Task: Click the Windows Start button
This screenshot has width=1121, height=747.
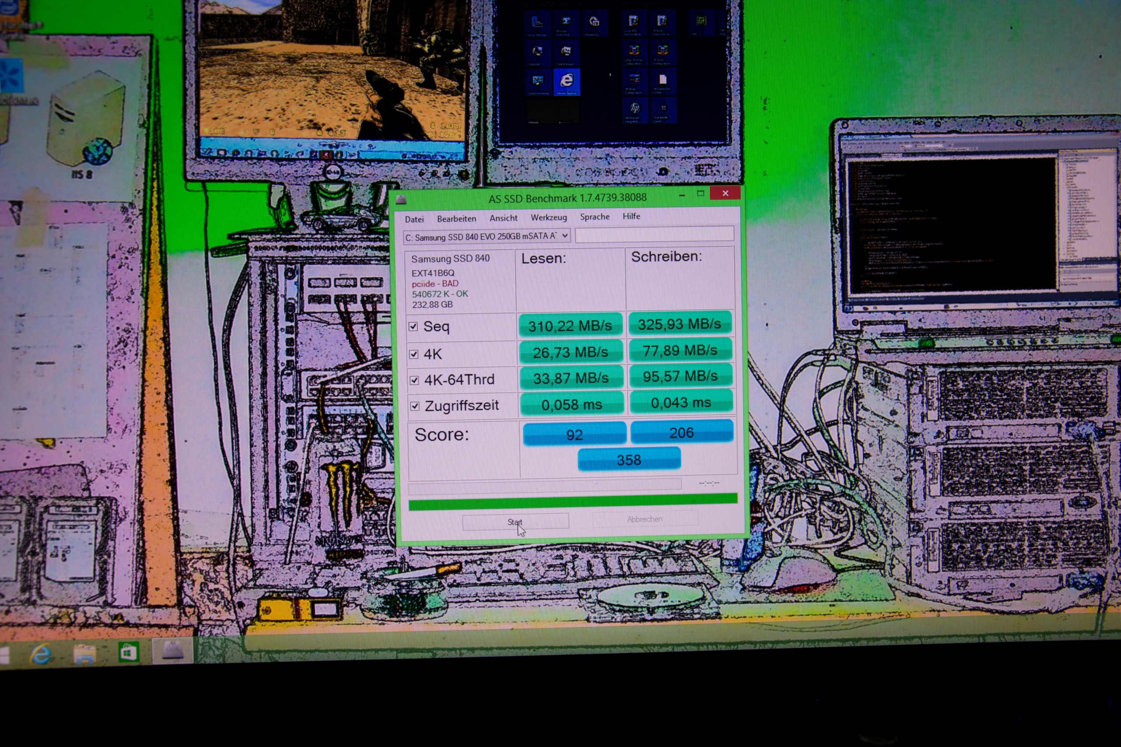Action: (4, 656)
